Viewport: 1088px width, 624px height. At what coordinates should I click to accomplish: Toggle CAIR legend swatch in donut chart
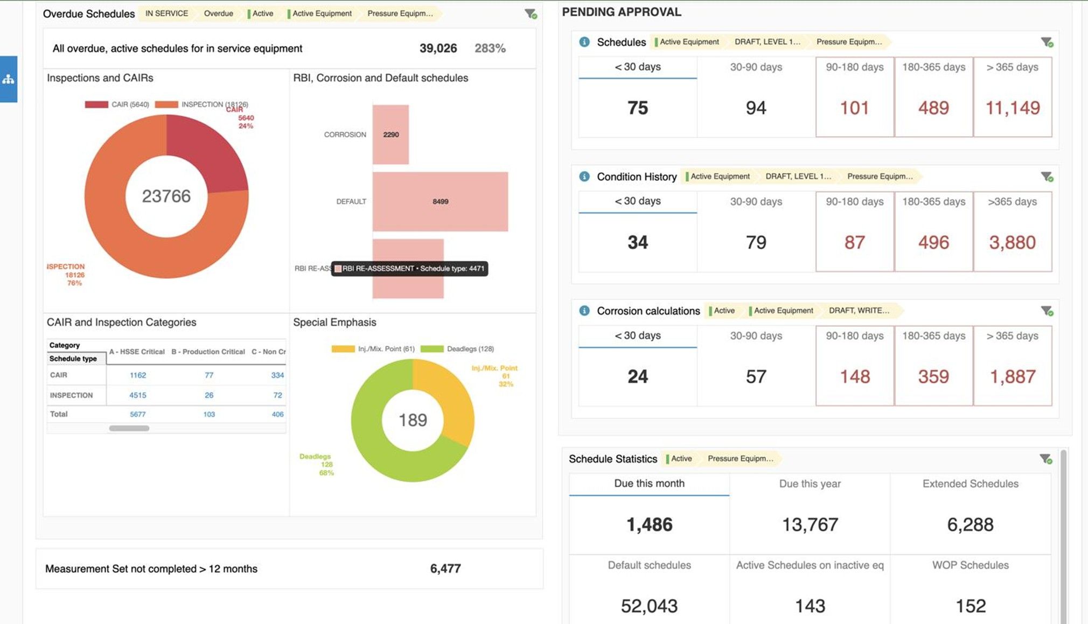96,104
